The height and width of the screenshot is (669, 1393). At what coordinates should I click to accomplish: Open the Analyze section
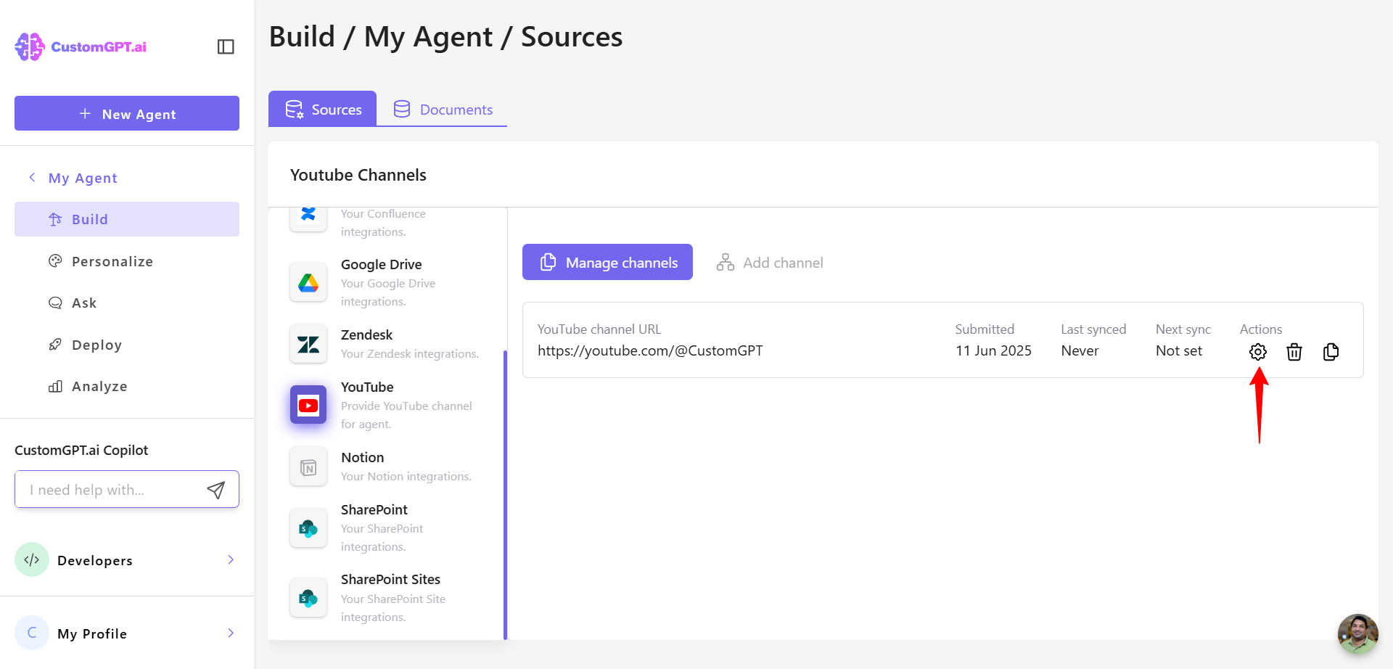tap(127, 386)
